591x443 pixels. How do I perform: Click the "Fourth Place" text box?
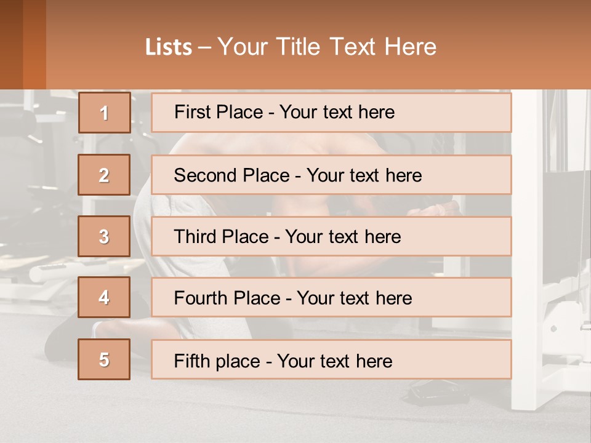coord(331,298)
